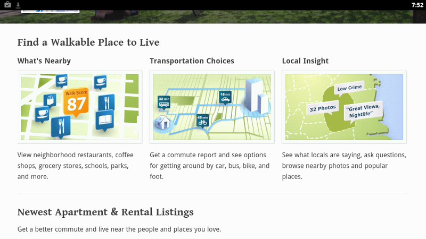Click "Find a Walkable Place to Live" heading
Image resolution: width=426 pixels, height=239 pixels.
click(88, 42)
